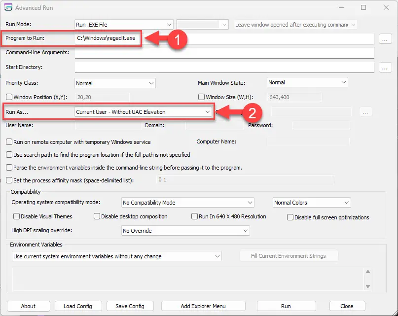This screenshot has width=398, height=316.
Task: Toggle Disable Visual Themes checkbox
Action: pyautogui.click(x=16, y=216)
